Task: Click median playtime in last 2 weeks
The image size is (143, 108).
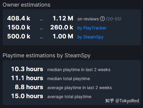Action: tap(79, 70)
